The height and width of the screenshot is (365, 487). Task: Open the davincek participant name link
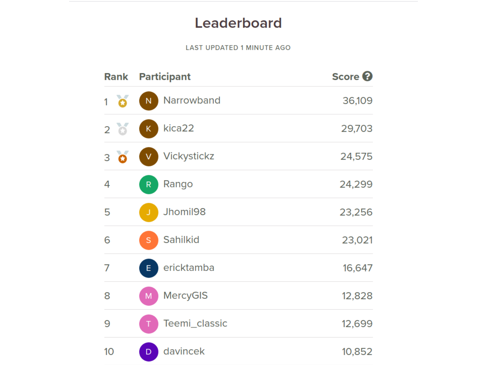(x=184, y=351)
